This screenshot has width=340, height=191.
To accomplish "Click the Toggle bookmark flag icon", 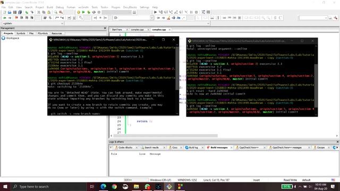I will coord(16,18).
